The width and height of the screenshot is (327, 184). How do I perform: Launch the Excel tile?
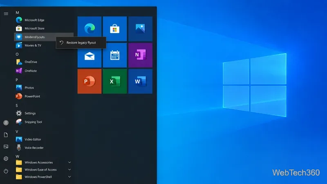[x=115, y=81]
